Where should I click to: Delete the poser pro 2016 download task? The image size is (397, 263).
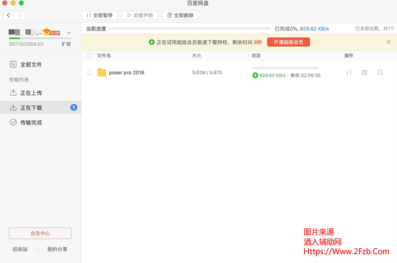[x=365, y=72]
